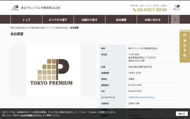The width and height of the screenshot is (190, 119).
Task: Click 03-6427-9248 in the table
Action: coord(135,85)
